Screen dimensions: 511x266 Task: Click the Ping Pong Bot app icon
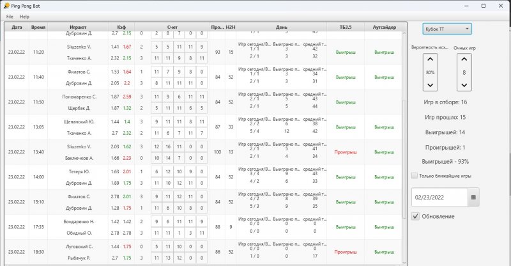pos(6,5)
